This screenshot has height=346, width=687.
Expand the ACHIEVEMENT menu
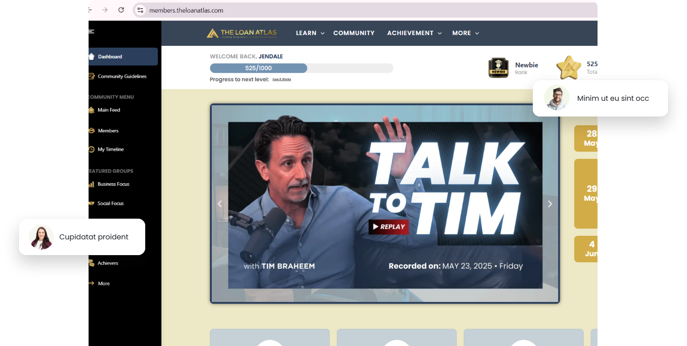coord(415,33)
